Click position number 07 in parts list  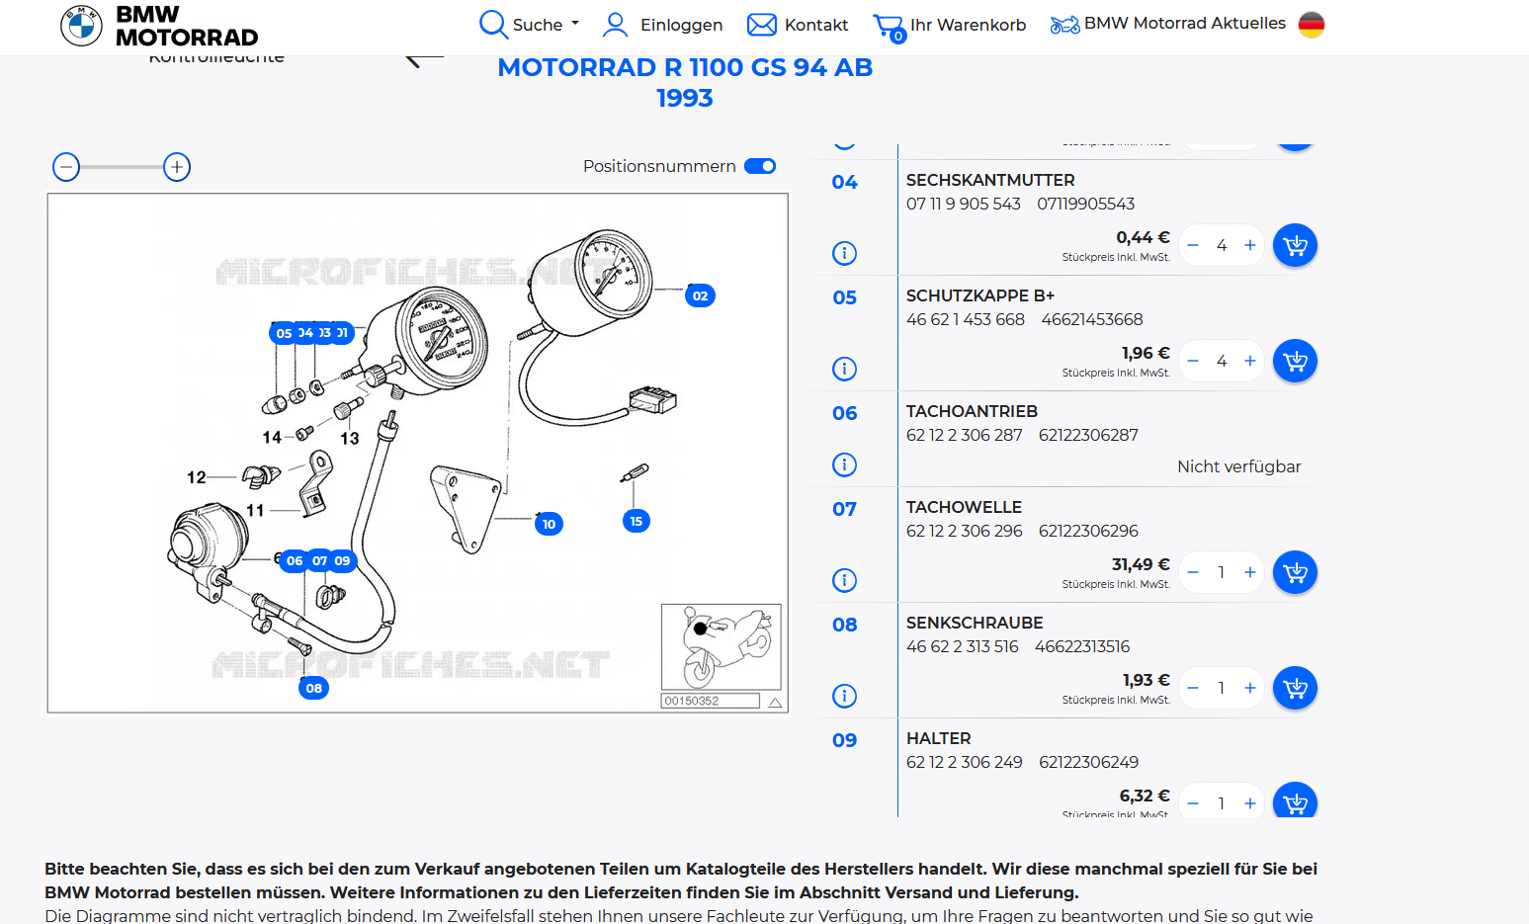pyautogui.click(x=844, y=509)
